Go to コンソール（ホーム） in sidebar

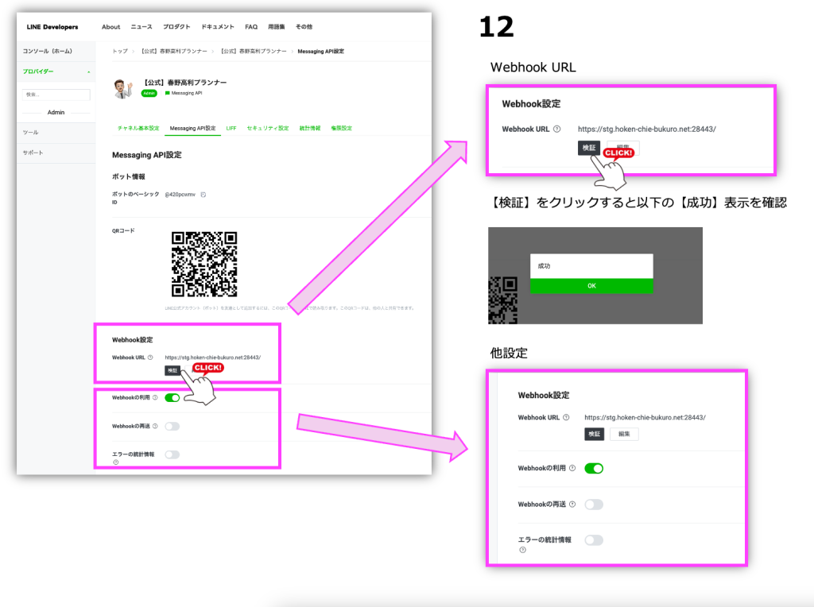pos(47,52)
